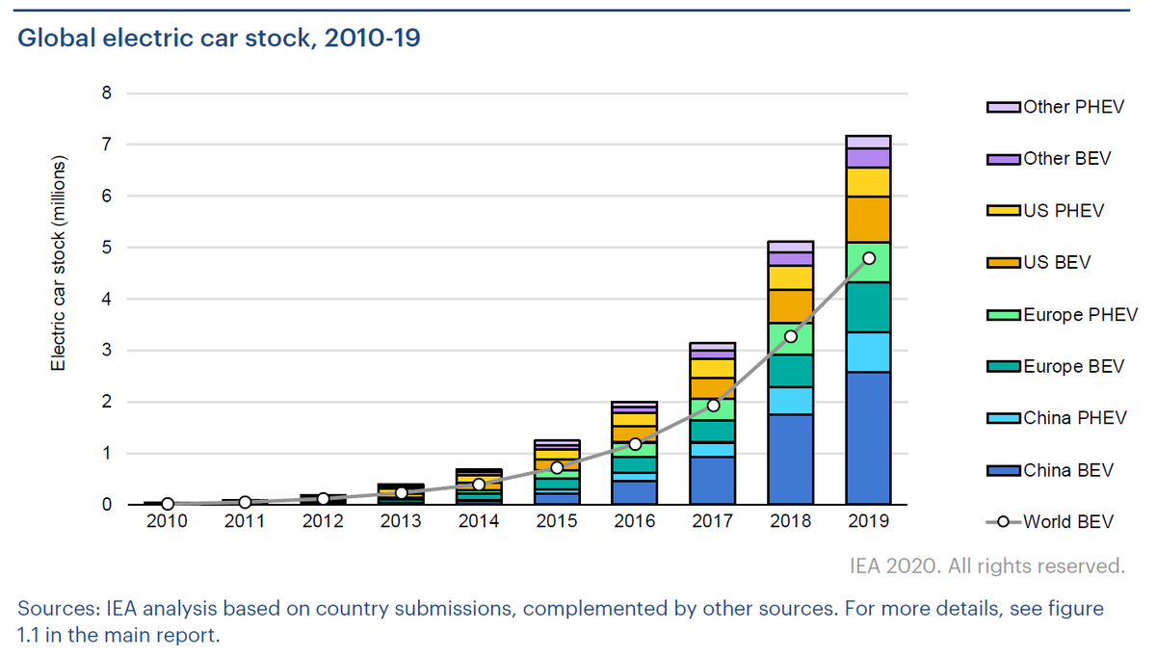Screen dimensions: 1156x657
Task: Select the Europe PHEV legend color marker
Action: coord(1006,314)
